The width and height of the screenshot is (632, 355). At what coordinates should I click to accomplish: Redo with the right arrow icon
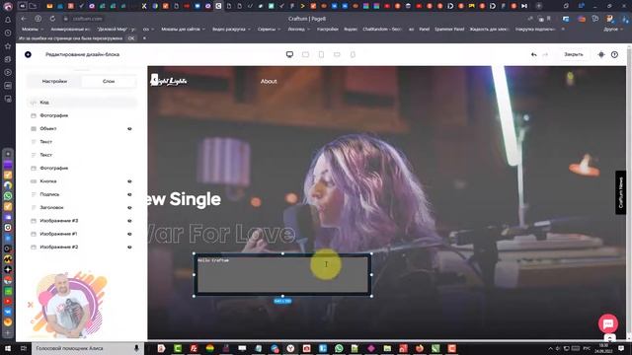545,54
